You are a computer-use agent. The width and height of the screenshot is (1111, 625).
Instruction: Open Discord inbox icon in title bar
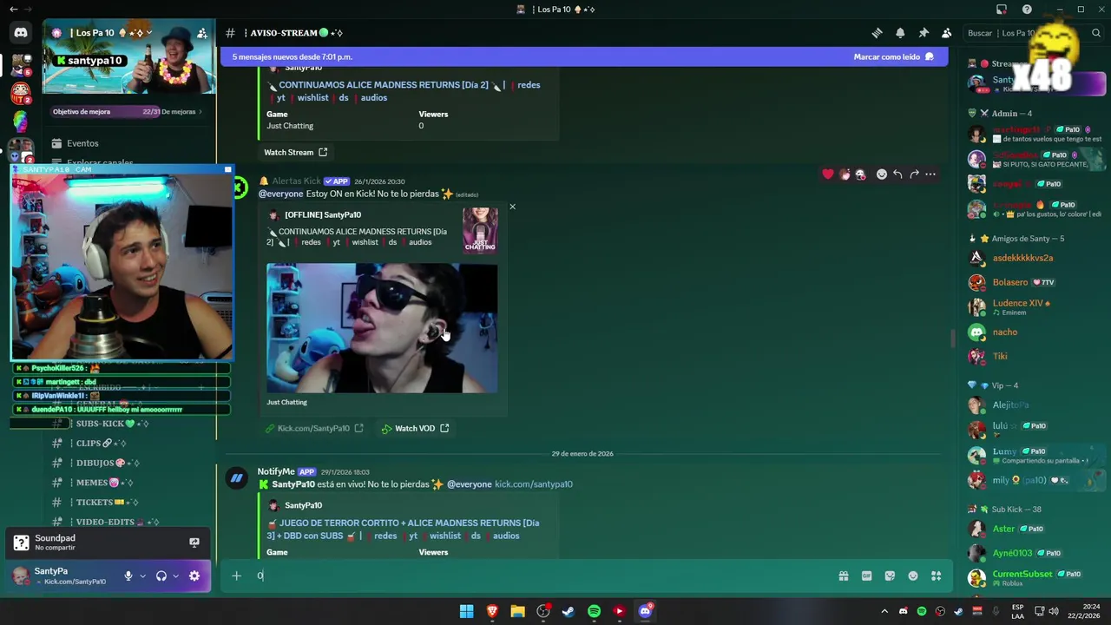point(1002,10)
